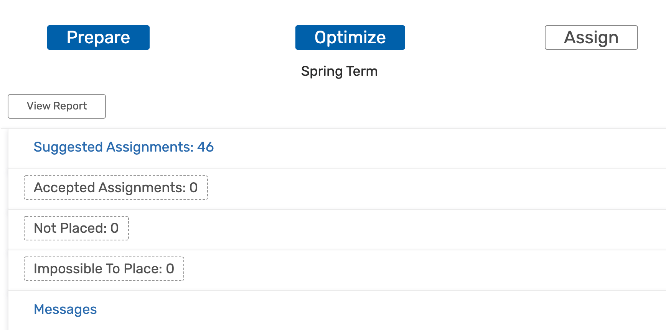Select the Optimize step button
The image size is (666, 330).
pyautogui.click(x=350, y=38)
